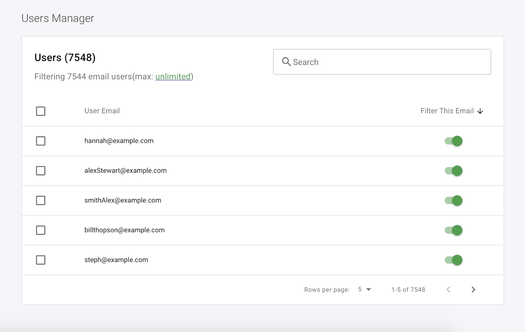Select checkbox for alexStewart@example.com
Viewport: 525px width, 332px height.
[x=41, y=171]
